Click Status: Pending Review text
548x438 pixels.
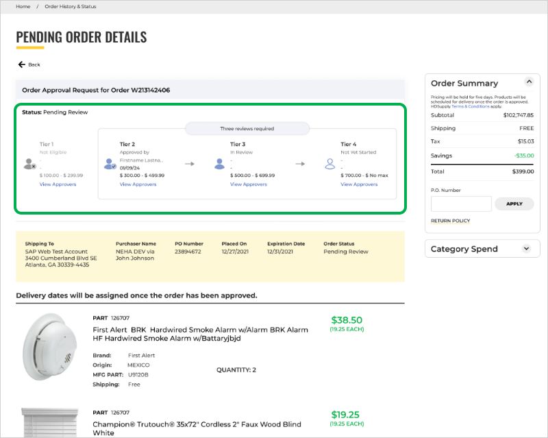tap(55, 112)
